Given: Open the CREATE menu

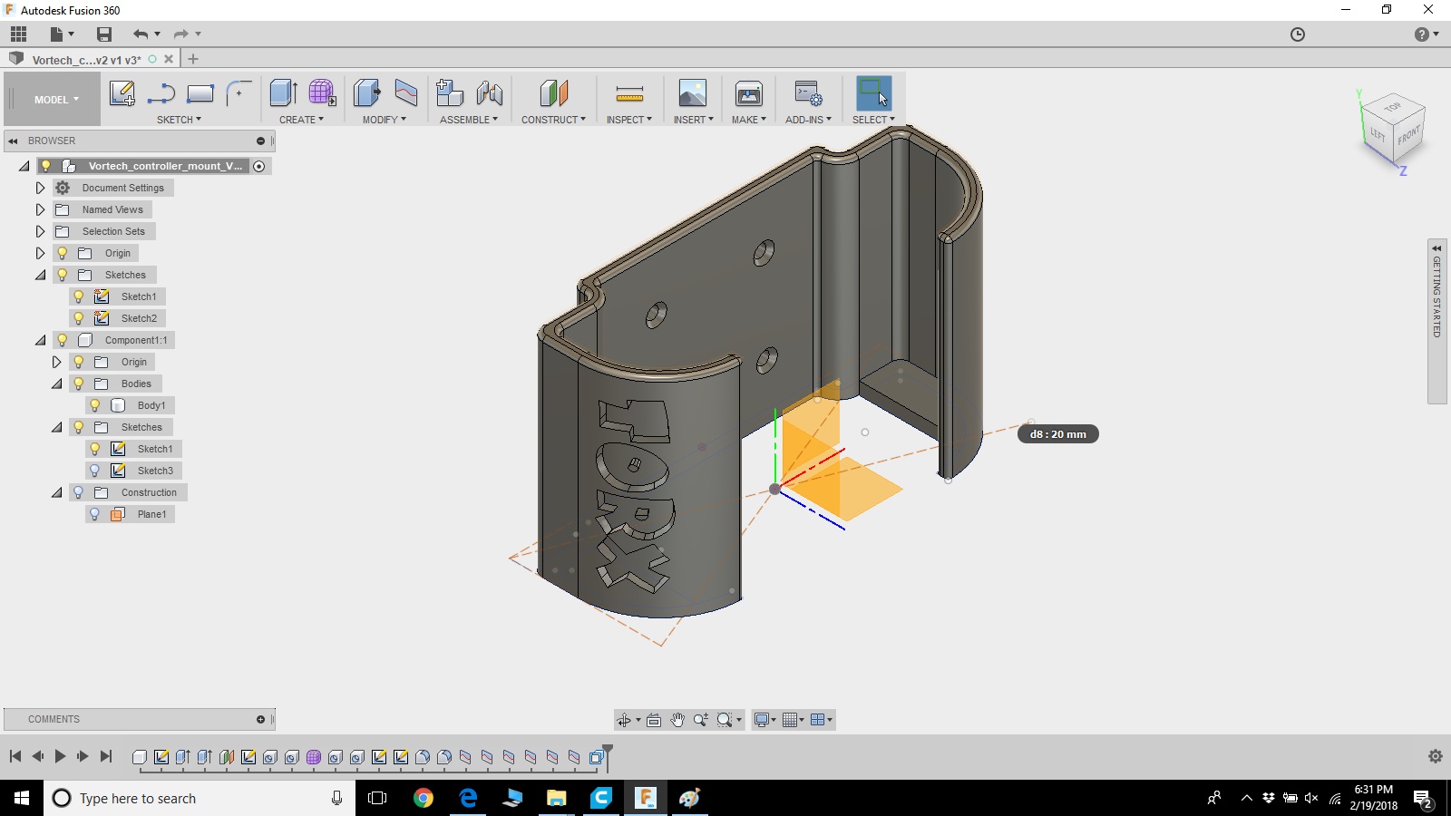Looking at the screenshot, I should (301, 120).
